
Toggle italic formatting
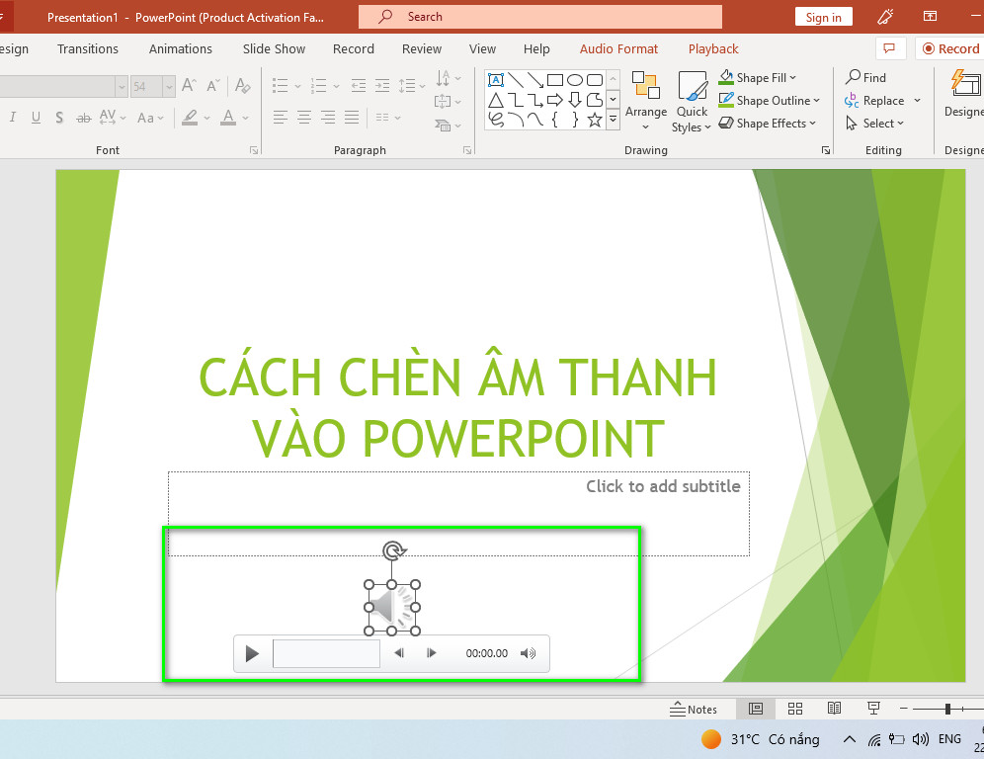(x=13, y=118)
